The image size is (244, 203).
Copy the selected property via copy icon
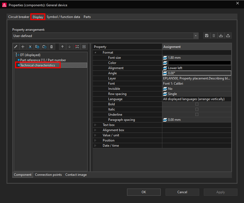click(37, 47)
